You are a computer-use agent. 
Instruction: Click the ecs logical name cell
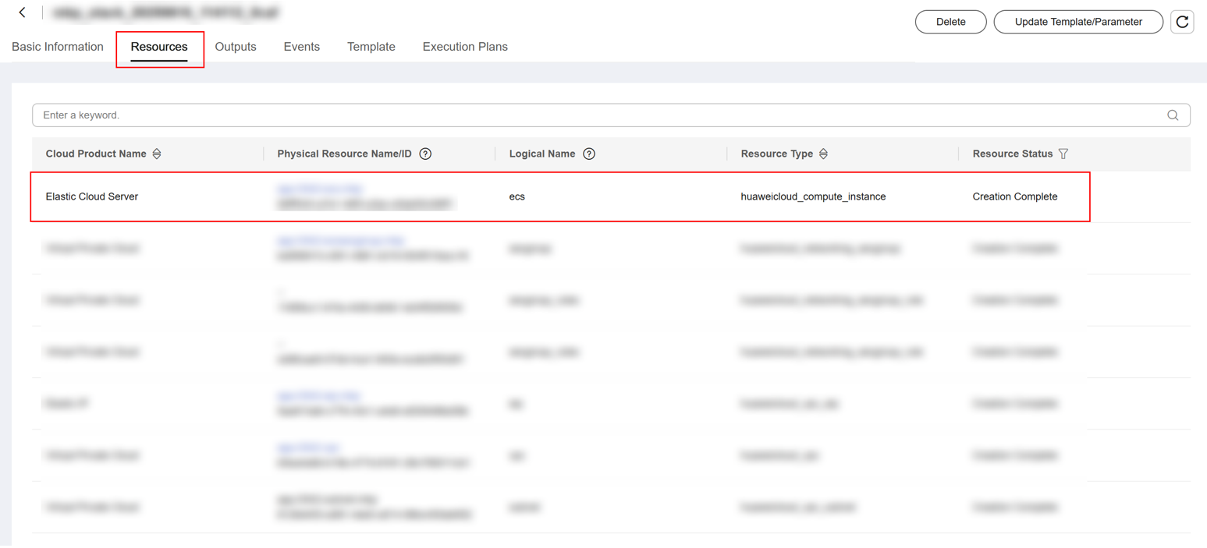tap(517, 197)
